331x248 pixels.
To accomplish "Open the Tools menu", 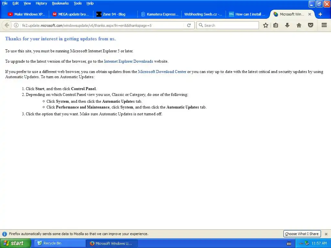I will [x=78, y=3].
